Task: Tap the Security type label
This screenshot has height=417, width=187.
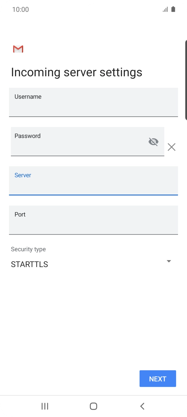Action: tap(28, 249)
